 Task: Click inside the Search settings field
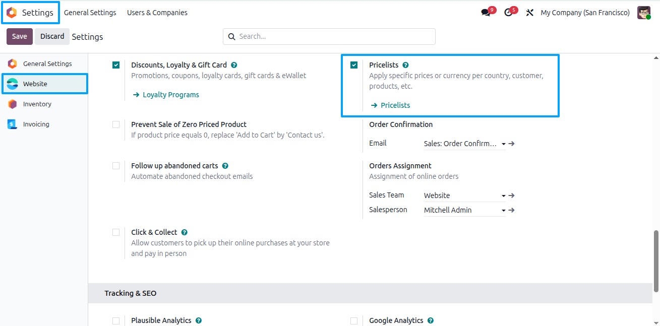[x=329, y=36]
